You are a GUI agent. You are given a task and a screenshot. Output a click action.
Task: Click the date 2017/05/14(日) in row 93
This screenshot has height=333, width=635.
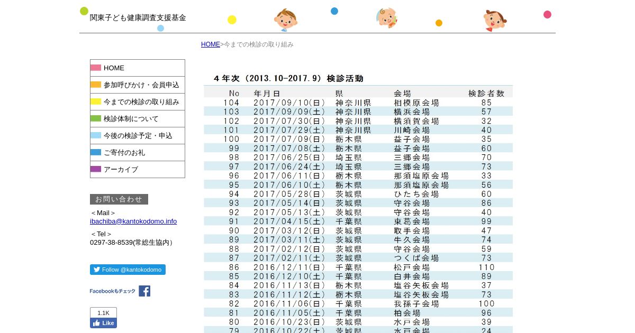289,203
